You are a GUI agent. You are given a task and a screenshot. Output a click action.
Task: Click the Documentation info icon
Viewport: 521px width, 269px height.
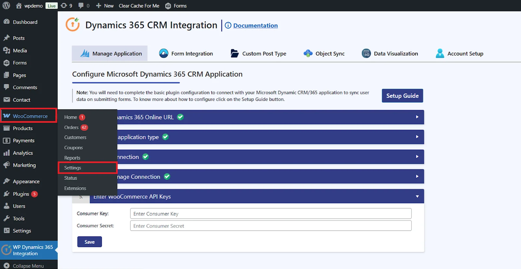228,25
